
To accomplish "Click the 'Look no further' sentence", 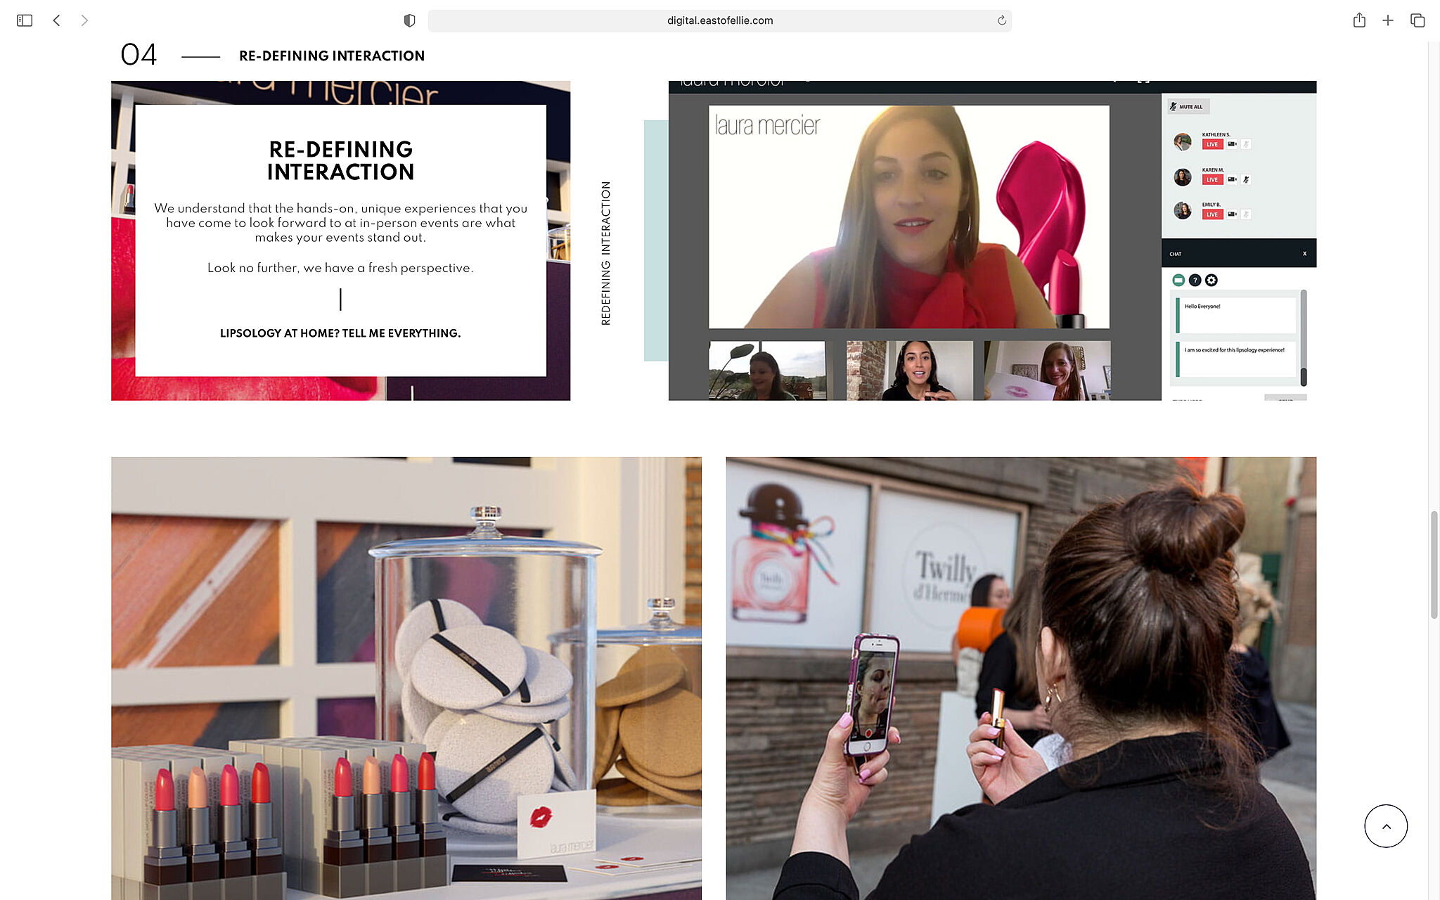I will point(340,268).
